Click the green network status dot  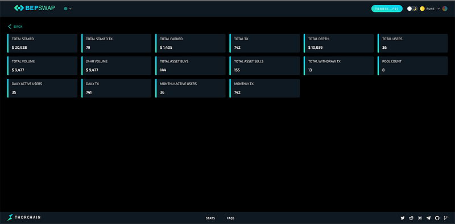click(65, 9)
